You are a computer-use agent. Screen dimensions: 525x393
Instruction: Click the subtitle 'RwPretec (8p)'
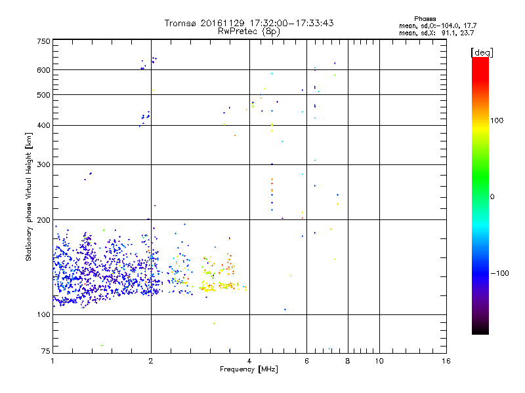(x=249, y=31)
